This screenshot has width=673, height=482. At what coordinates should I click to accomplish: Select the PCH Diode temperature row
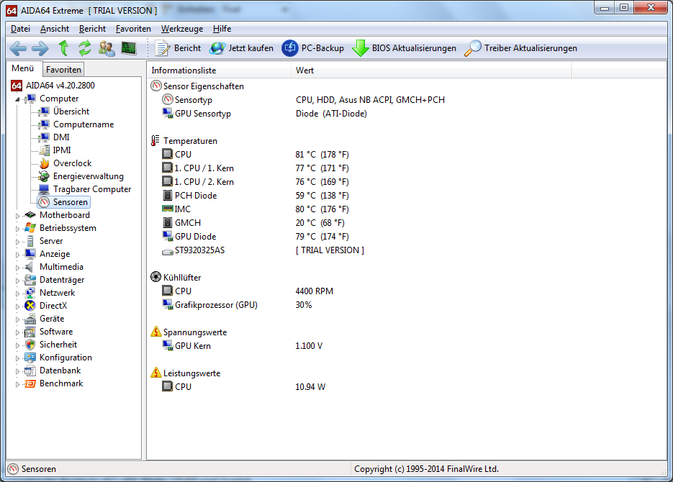pyautogui.click(x=256, y=196)
